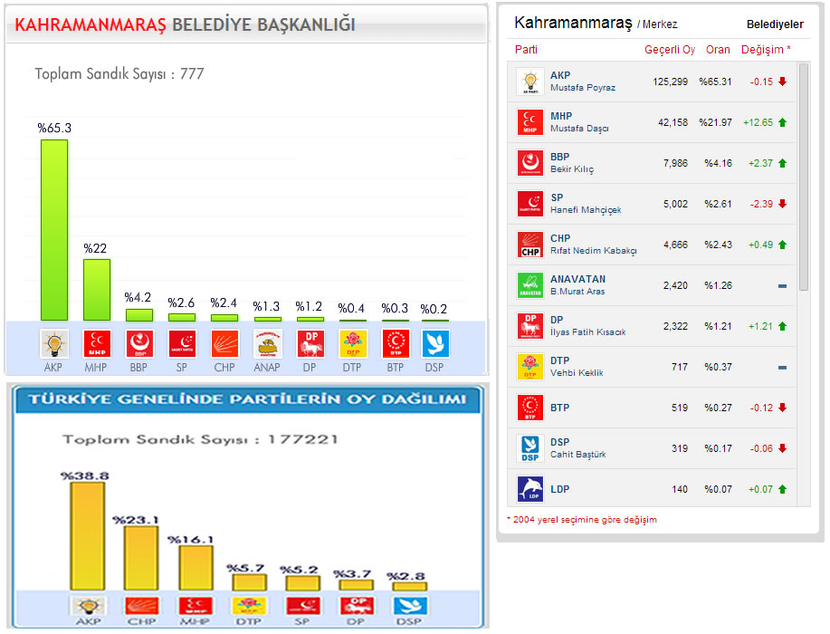Click the BTP logo in results table
This screenshot has width=830, height=634.
click(x=529, y=408)
